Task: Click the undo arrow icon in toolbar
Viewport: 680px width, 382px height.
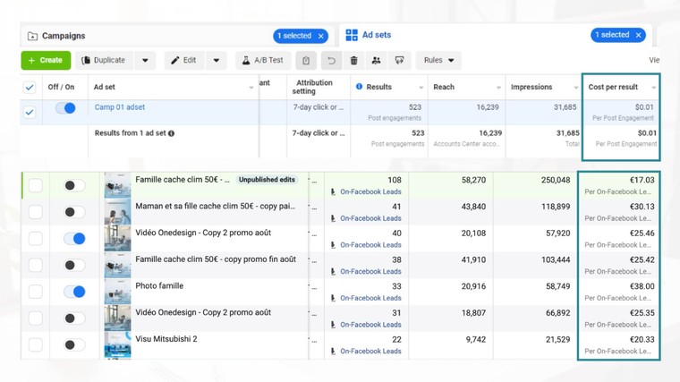Action: pyautogui.click(x=331, y=61)
